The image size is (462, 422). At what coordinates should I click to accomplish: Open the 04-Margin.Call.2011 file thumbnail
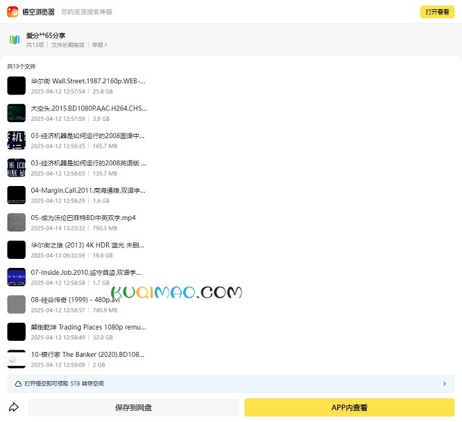[17, 195]
